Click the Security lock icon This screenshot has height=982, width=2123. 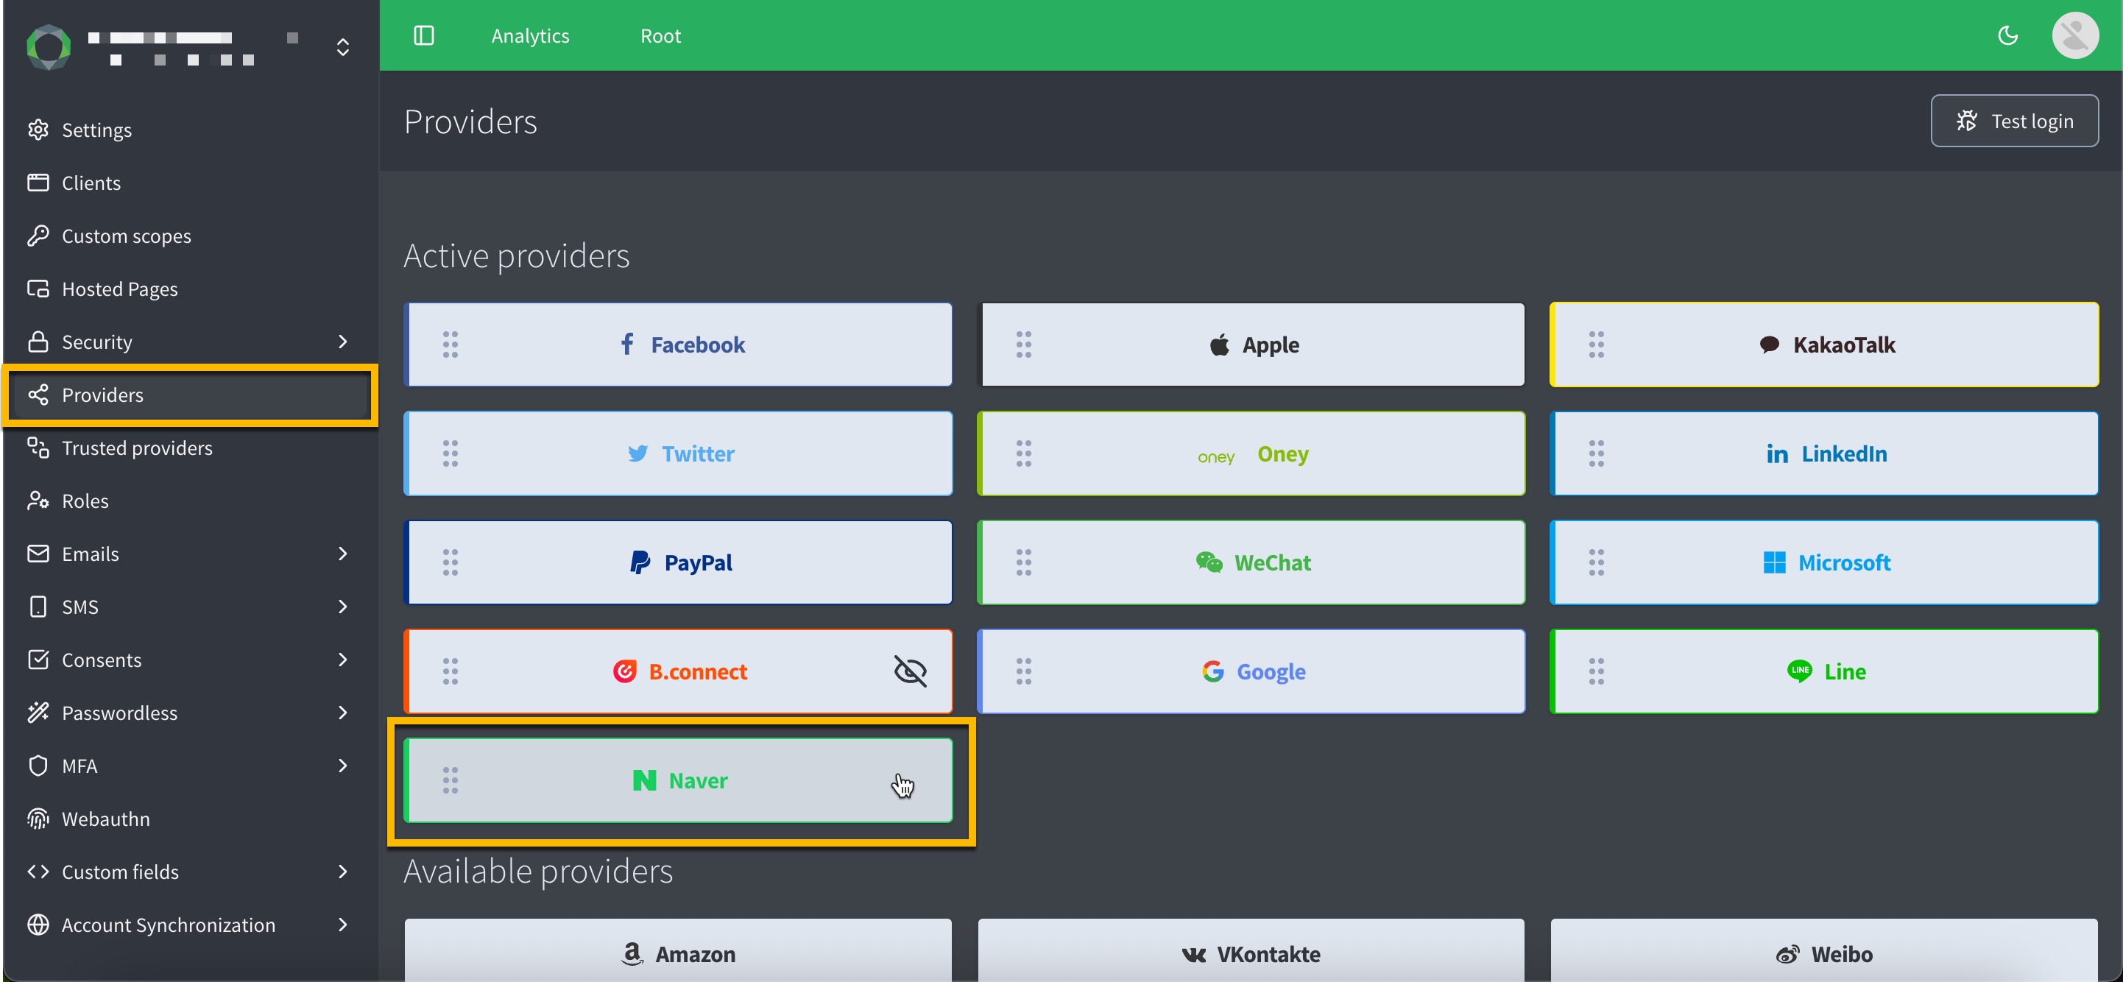pyautogui.click(x=38, y=341)
